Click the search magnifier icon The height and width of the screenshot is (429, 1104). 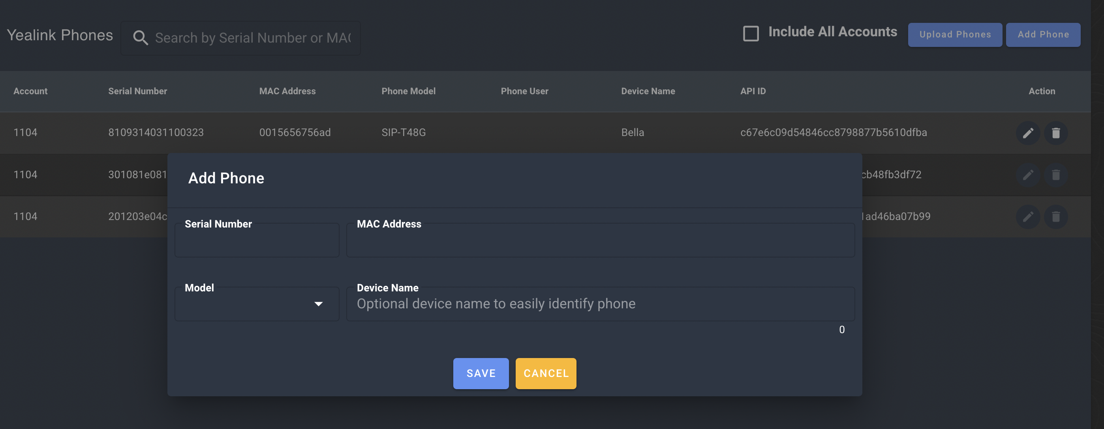[140, 38]
